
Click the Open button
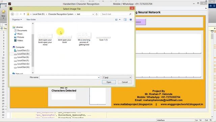point(109,82)
